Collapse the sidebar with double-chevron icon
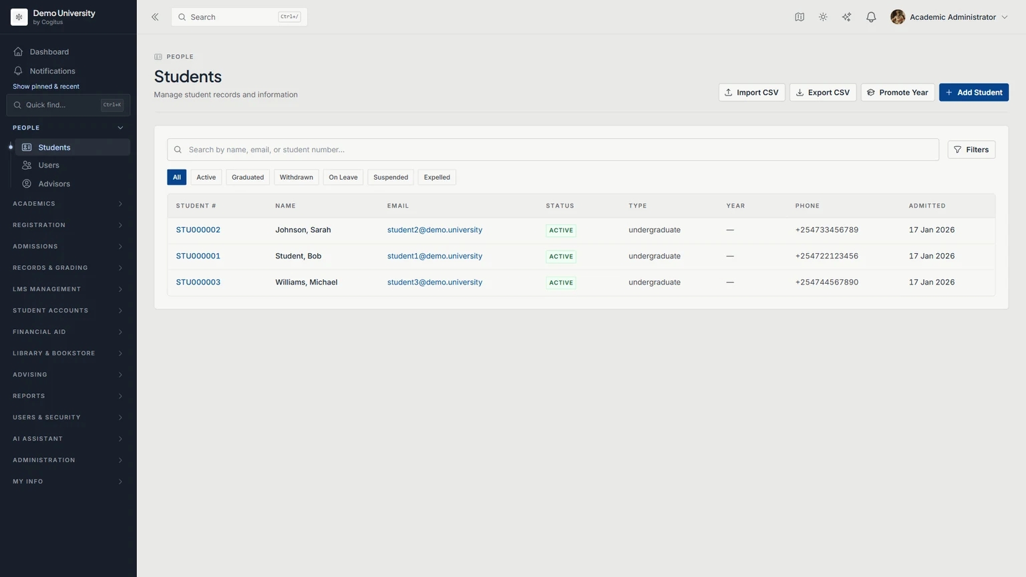The height and width of the screenshot is (577, 1026). pyautogui.click(x=155, y=17)
